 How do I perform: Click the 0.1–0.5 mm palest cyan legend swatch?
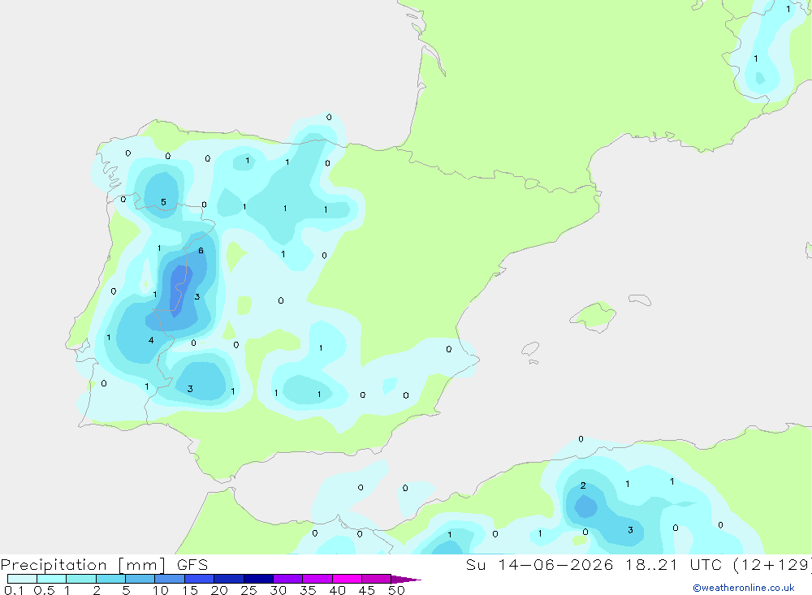(22, 579)
